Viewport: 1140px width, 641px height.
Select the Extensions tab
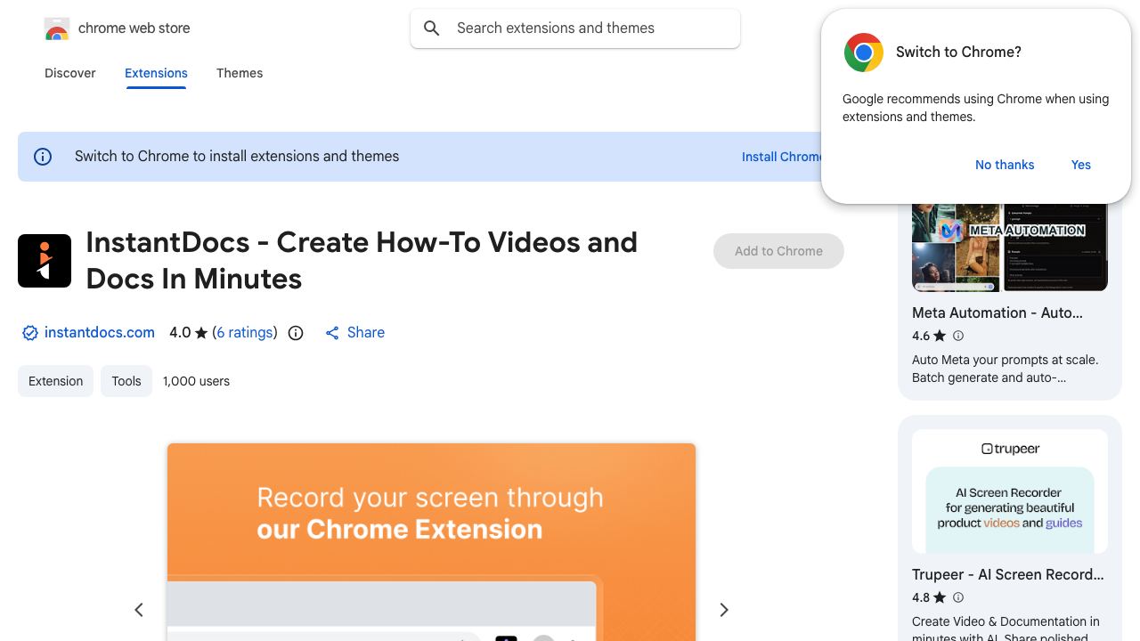coord(156,73)
